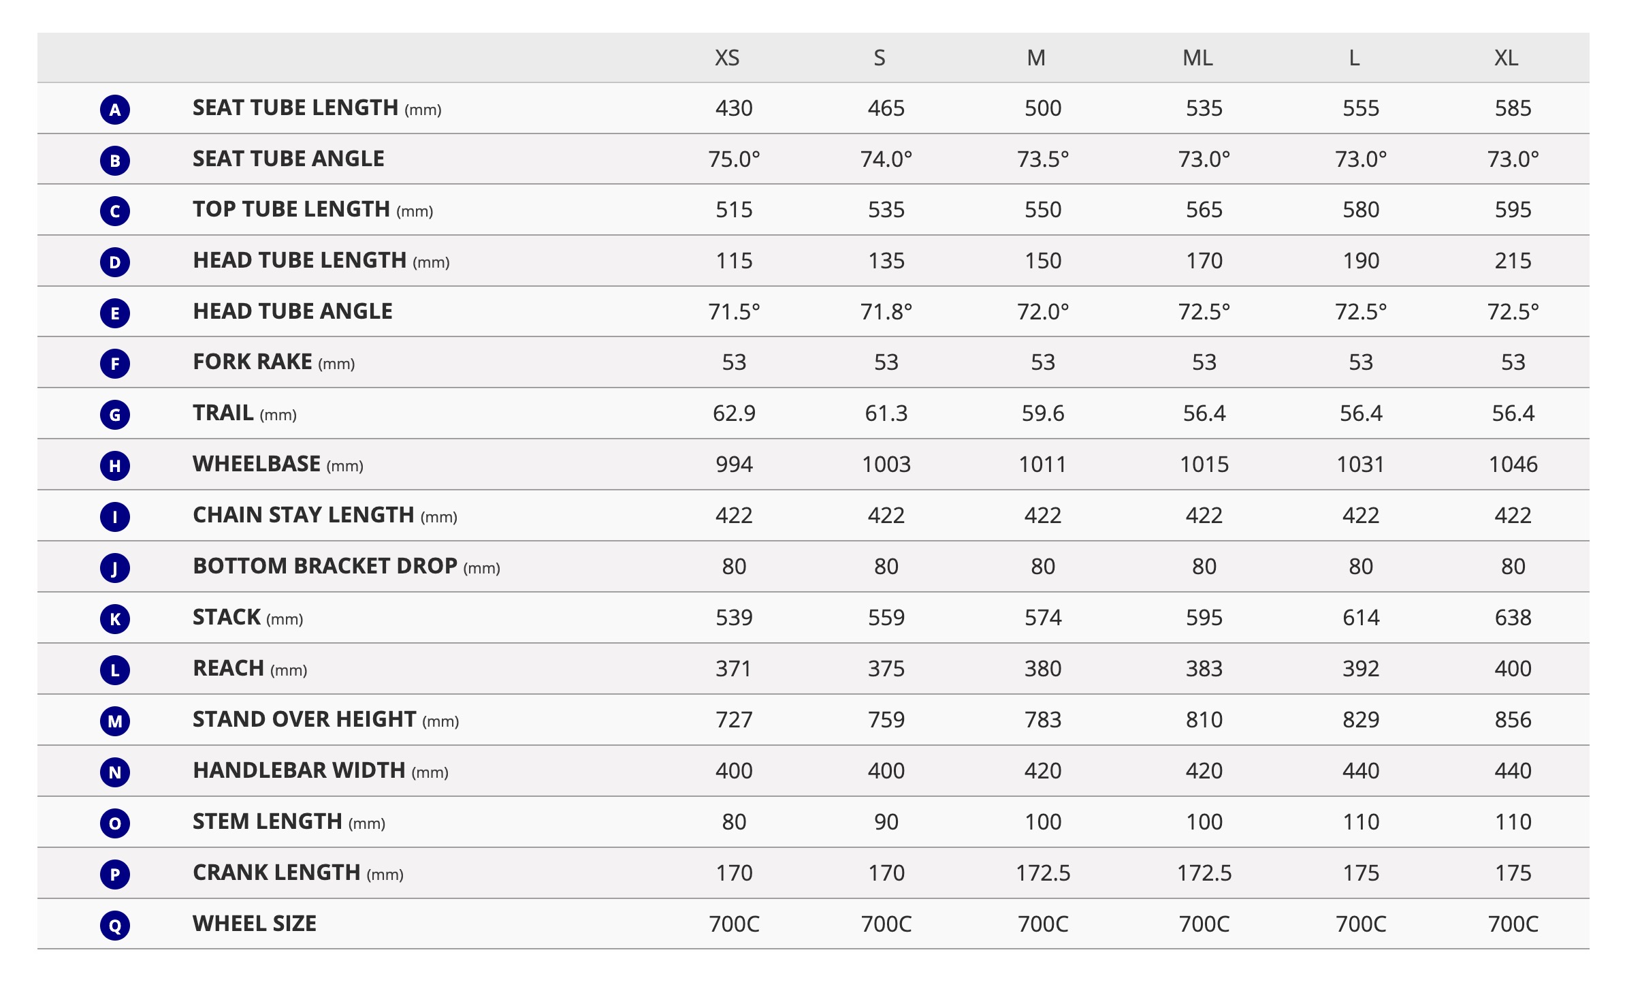Click the XS size column header

(727, 58)
